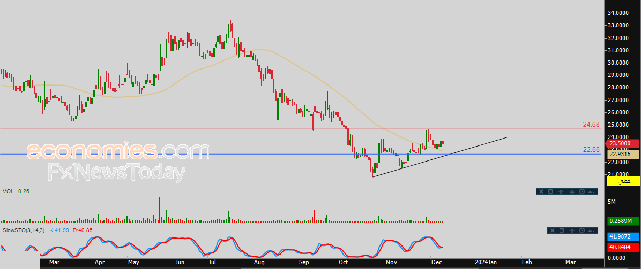Select the black ascending trendline

(439, 157)
